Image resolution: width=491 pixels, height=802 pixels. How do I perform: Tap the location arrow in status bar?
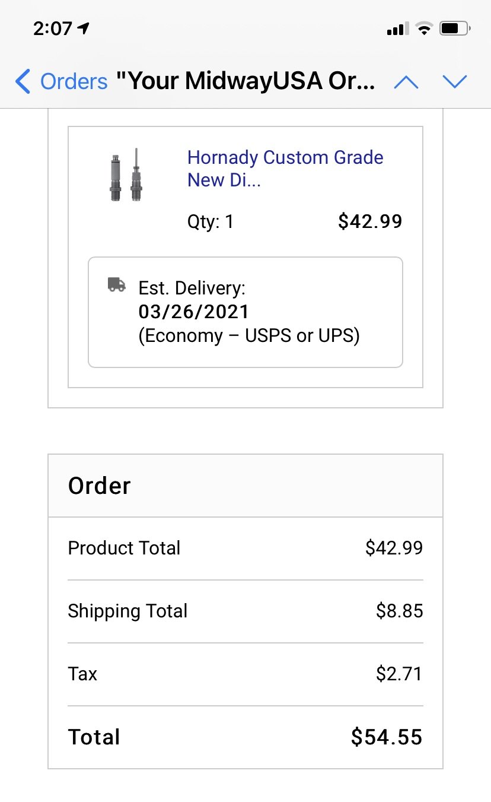84,28
